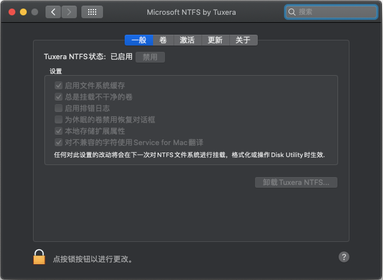The image size is (383, 280).
Task: Open help with the question mark button
Action: click(344, 257)
